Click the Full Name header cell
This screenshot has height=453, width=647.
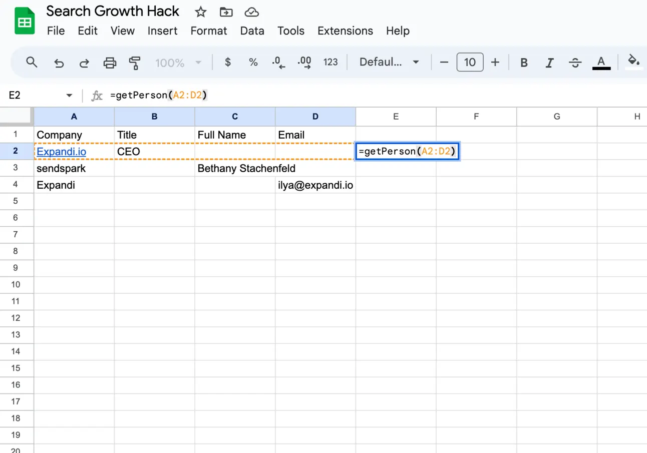tap(235, 135)
